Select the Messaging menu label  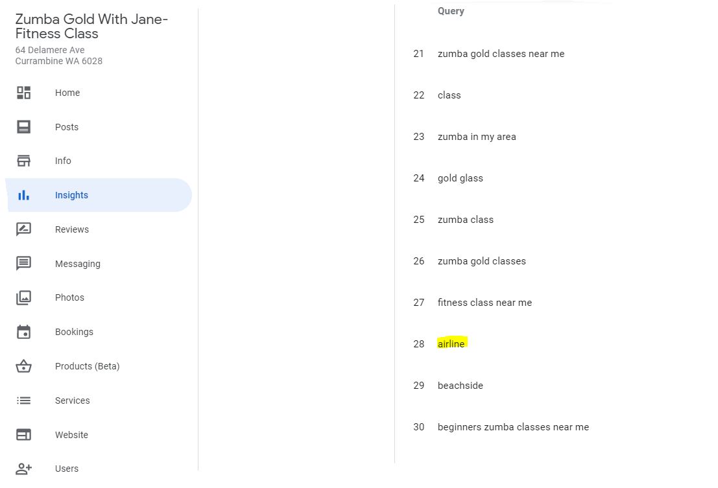77,264
